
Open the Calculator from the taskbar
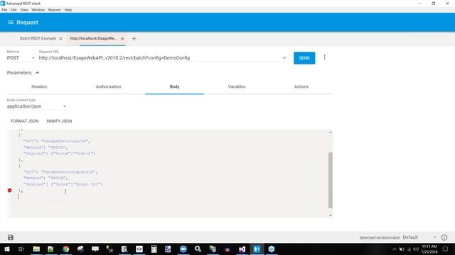point(154,249)
